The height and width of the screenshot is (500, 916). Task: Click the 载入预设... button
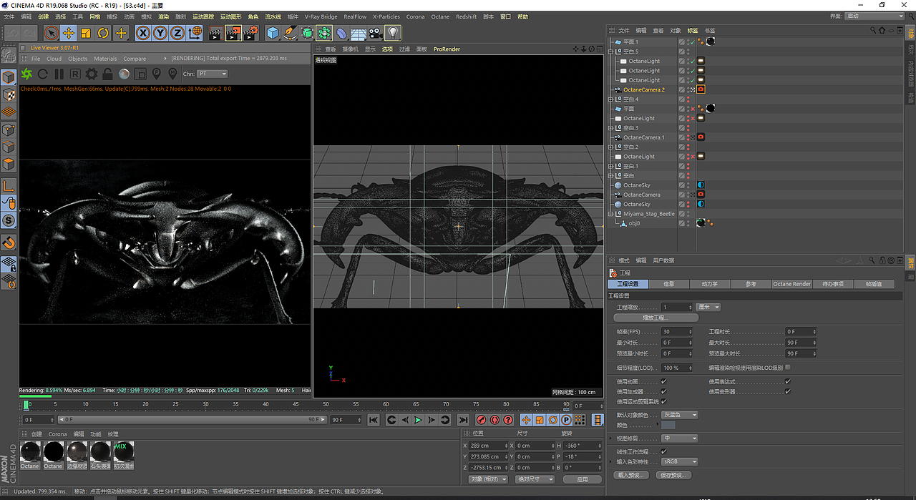tap(631, 475)
